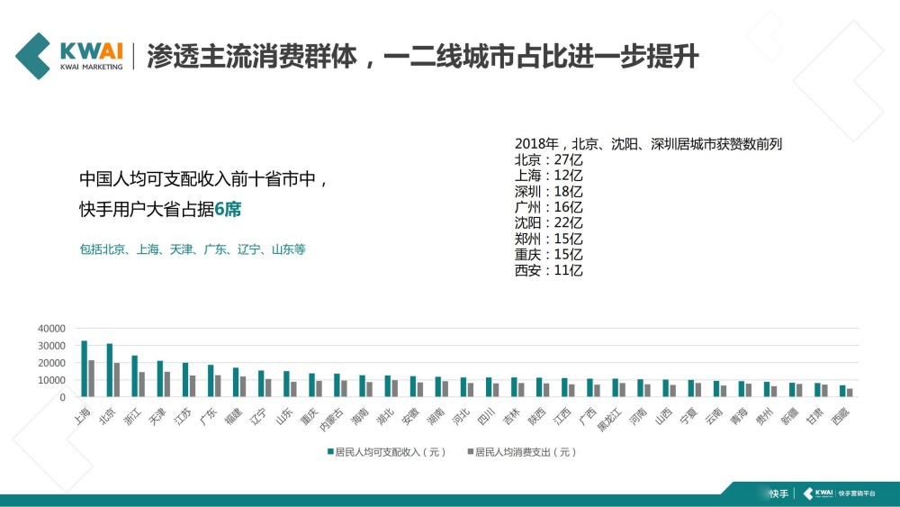The image size is (900, 507).
Task: Click the teal legend swatch 居民人均可支配收入
Action: coord(330,452)
